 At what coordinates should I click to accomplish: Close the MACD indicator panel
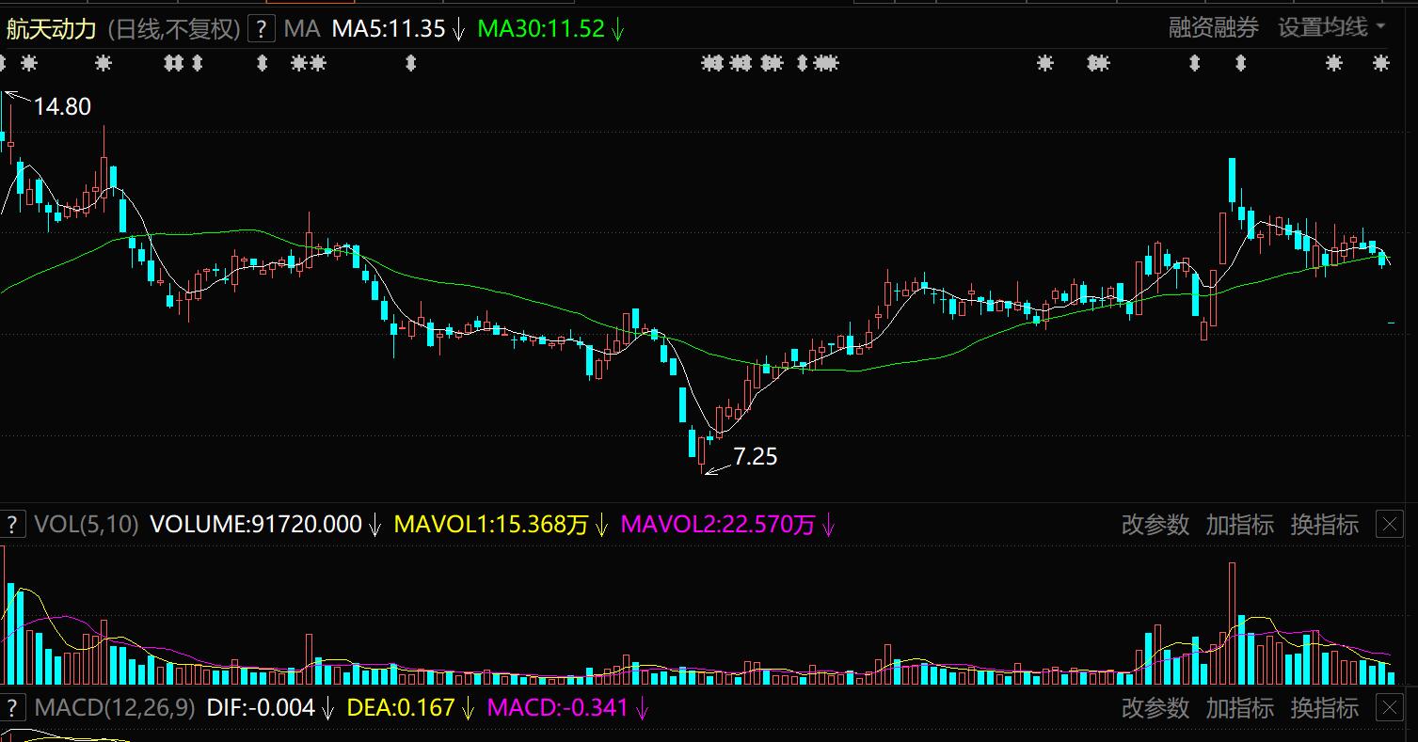1389,707
